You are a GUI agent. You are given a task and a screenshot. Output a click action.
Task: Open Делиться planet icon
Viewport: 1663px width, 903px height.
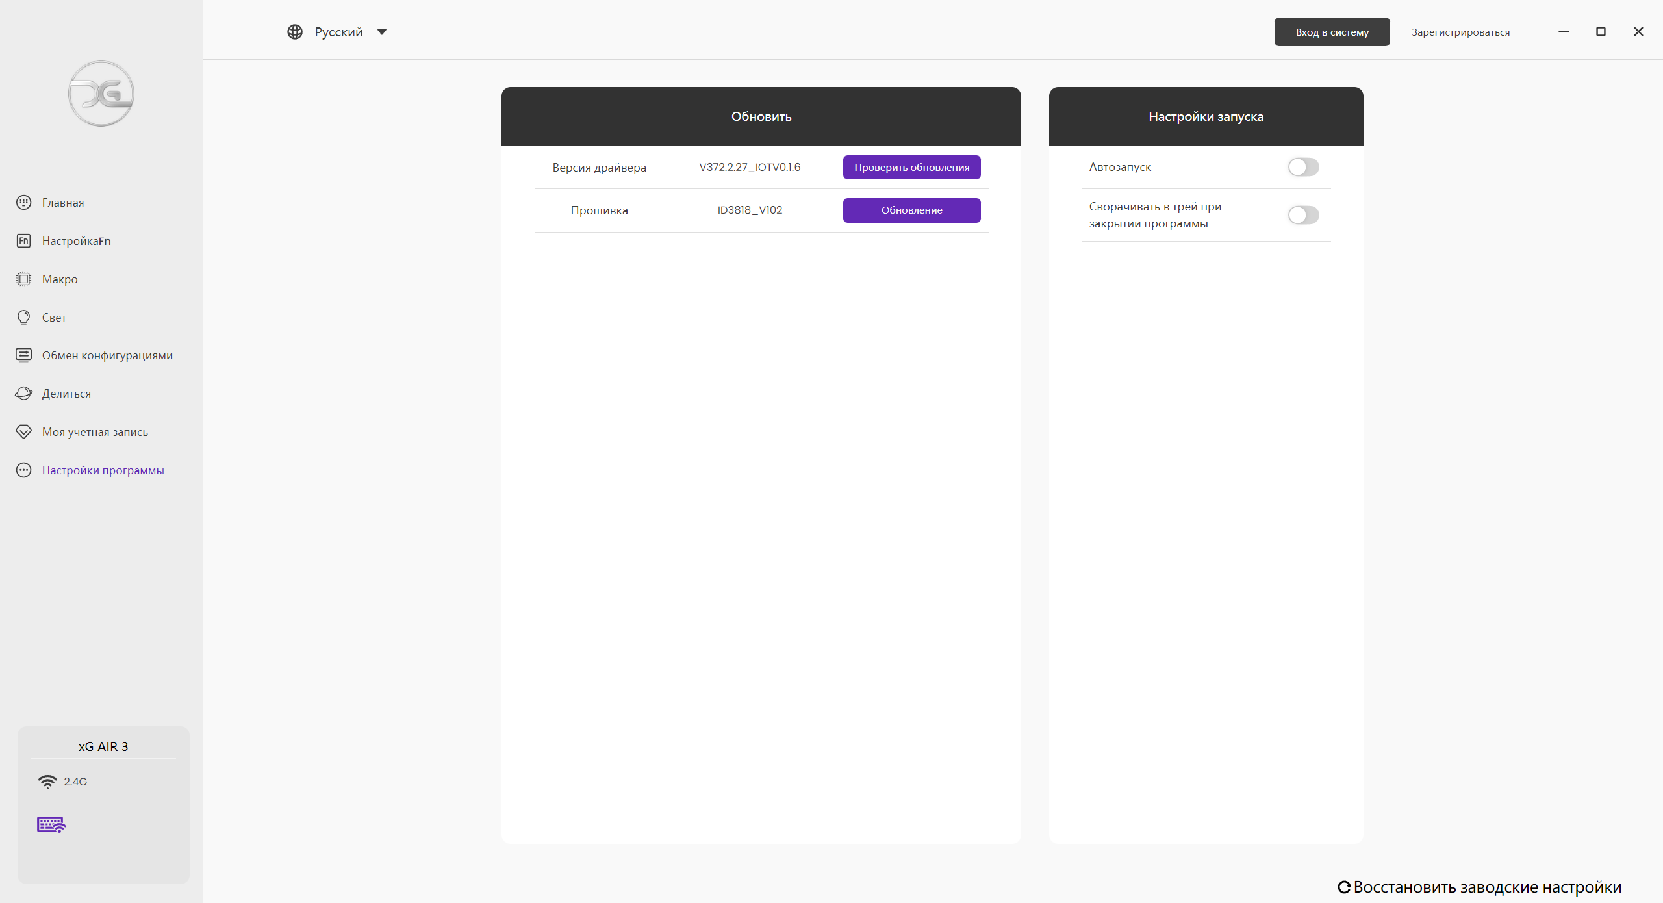24,394
